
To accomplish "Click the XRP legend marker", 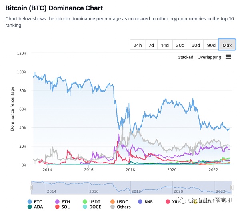I will [168, 202].
